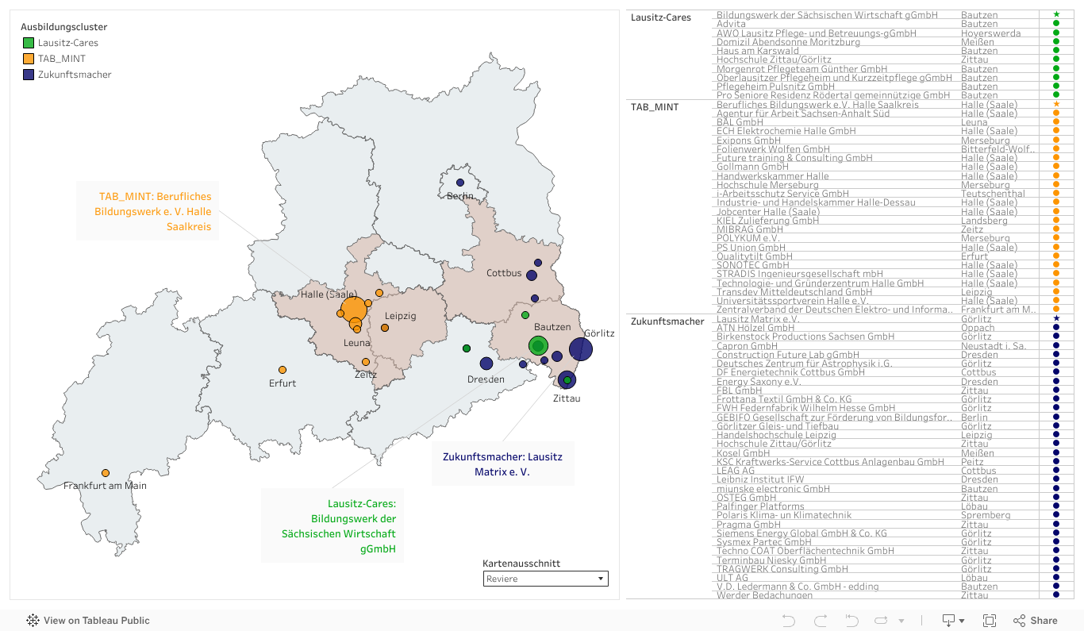Click the orange star in the Berufliches Bildungswerk row
The width and height of the screenshot is (1084, 631).
1056,104
